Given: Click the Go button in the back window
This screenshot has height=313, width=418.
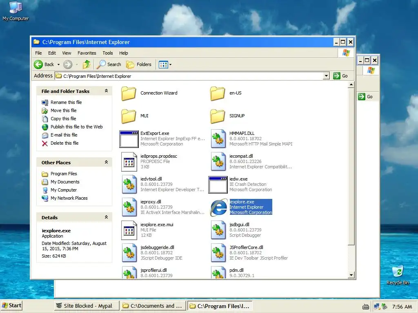Looking at the screenshot, I should (x=365, y=97).
